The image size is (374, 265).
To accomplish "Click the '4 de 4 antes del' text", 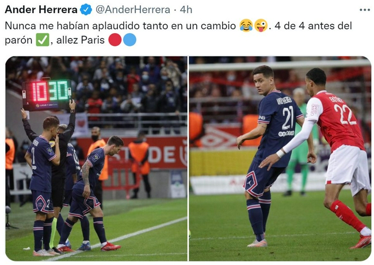I will [x=313, y=26].
